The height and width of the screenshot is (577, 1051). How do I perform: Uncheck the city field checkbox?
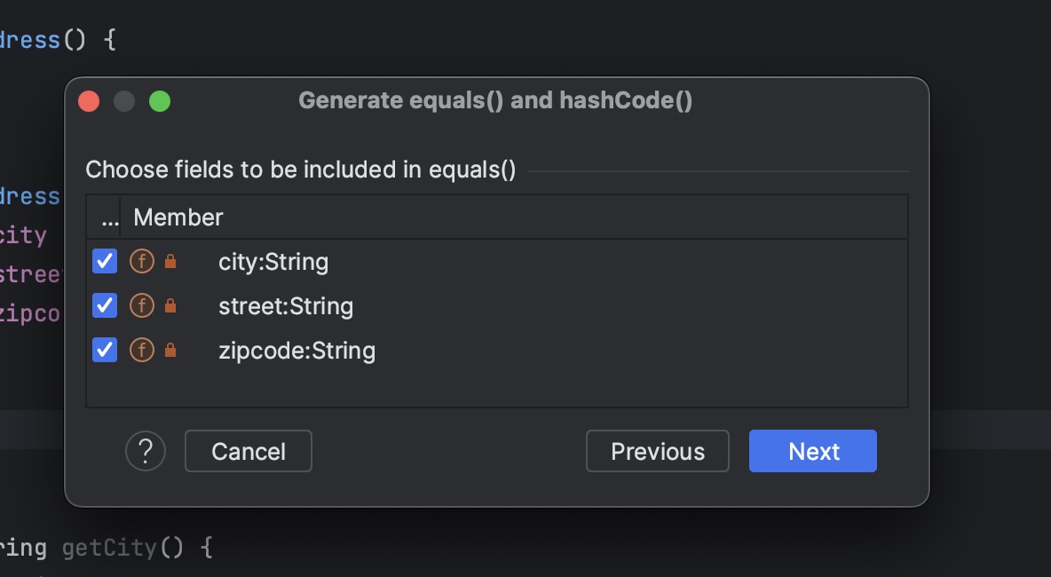(x=105, y=262)
